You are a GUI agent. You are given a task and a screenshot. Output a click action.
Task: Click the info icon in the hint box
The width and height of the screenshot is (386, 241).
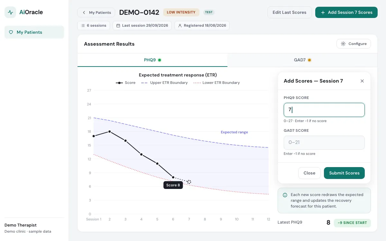coord(285,195)
